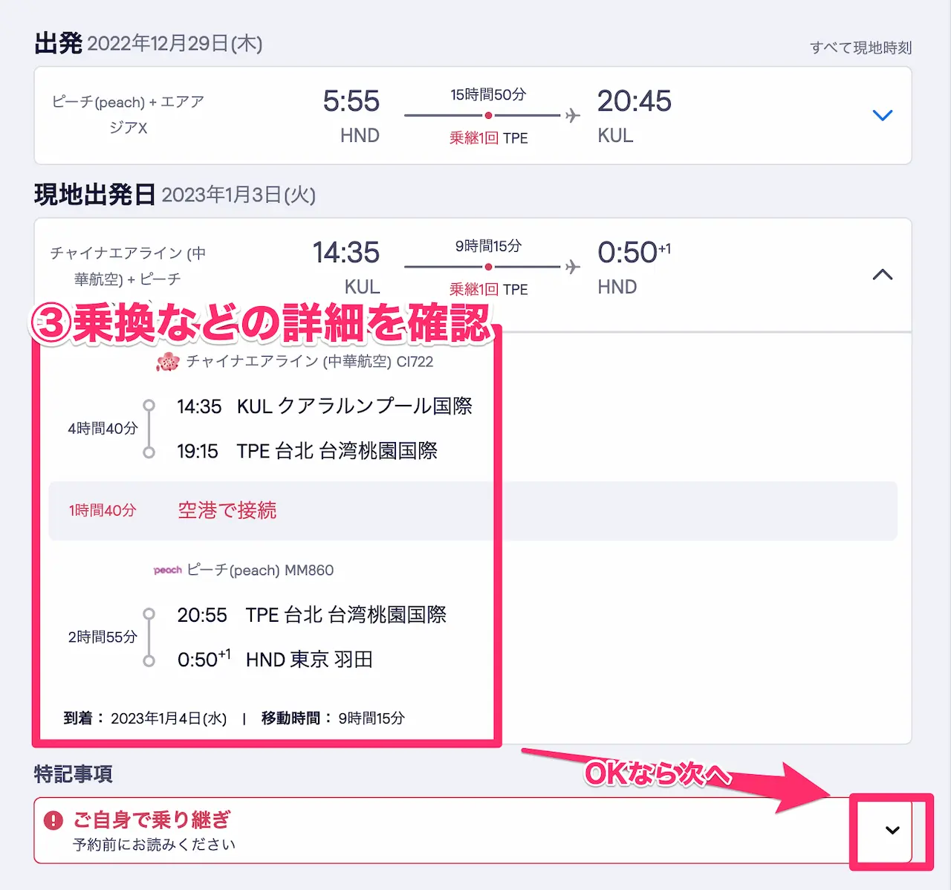951x890 pixels.
Task: Click the 特記事項 section heading
Action: pos(73,774)
